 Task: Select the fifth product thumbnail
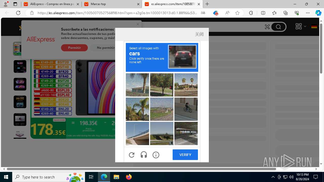pyautogui.click(x=20, y=120)
